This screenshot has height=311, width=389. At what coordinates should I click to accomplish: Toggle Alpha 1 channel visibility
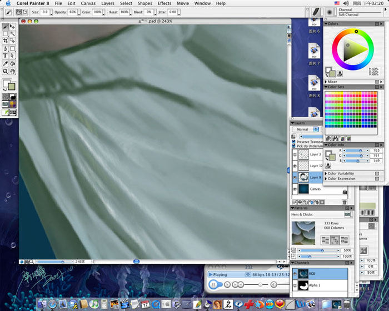pyautogui.click(x=295, y=285)
